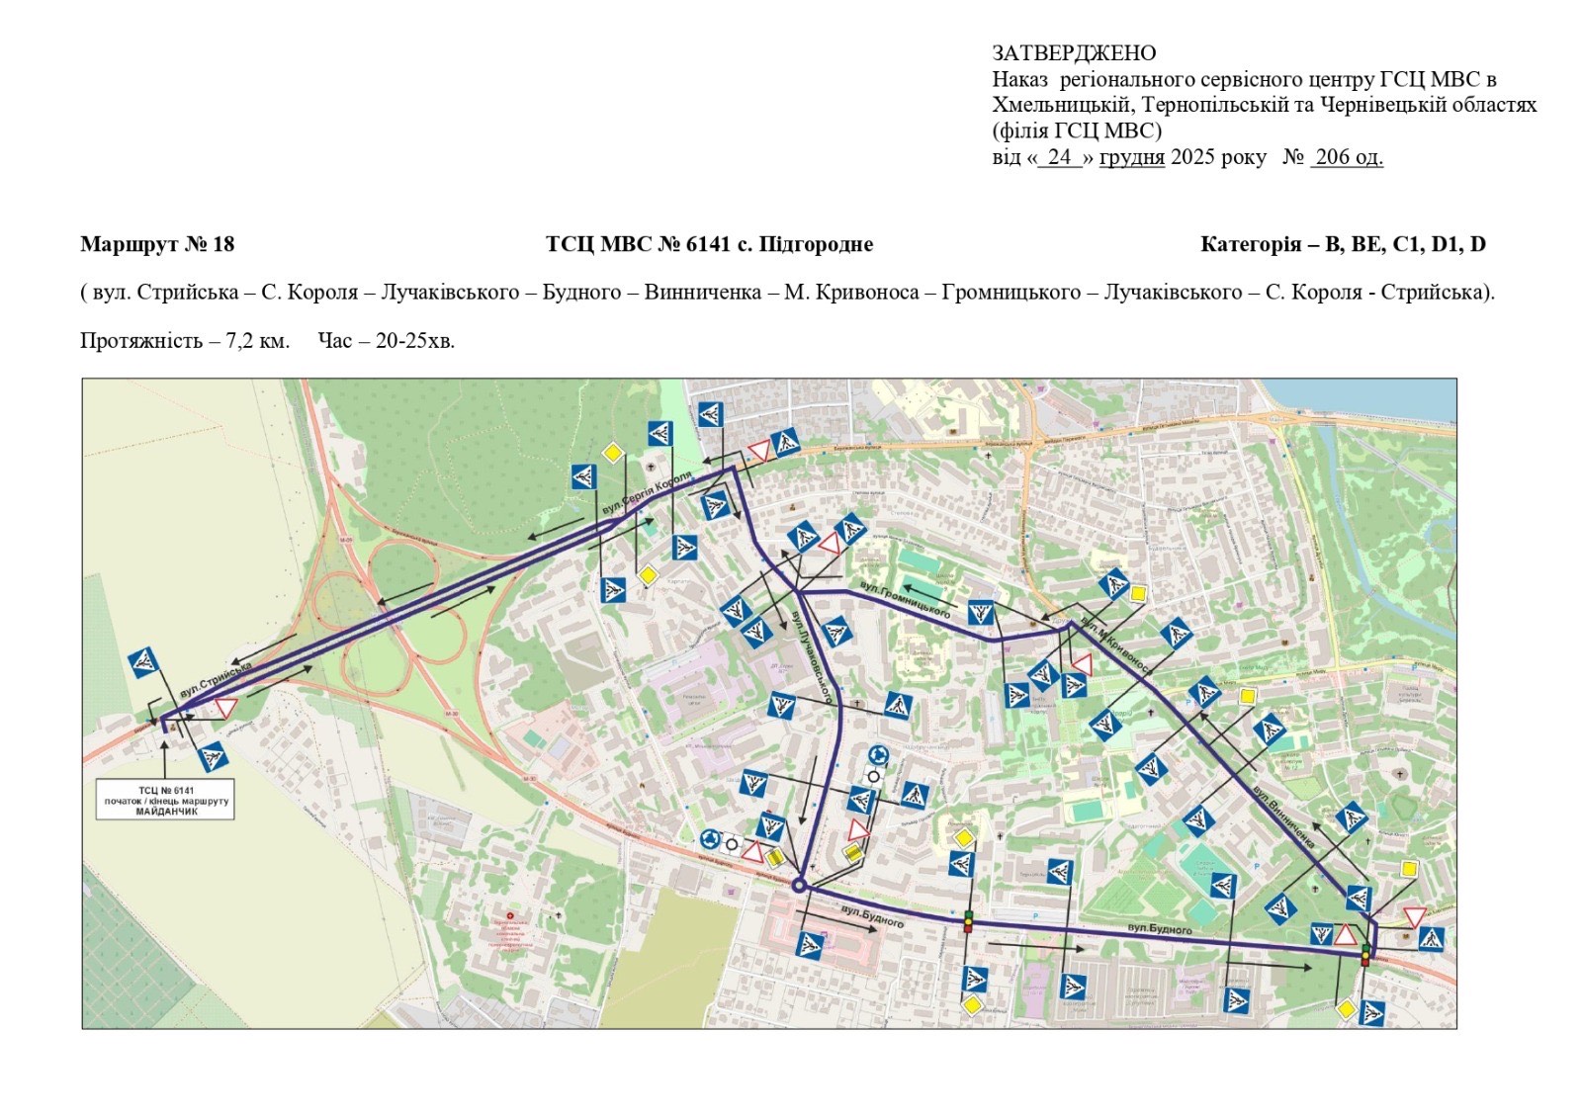1582x1118 pixels.
Task: Click the traffic light midway along вул.Будного
Action: click(x=968, y=922)
